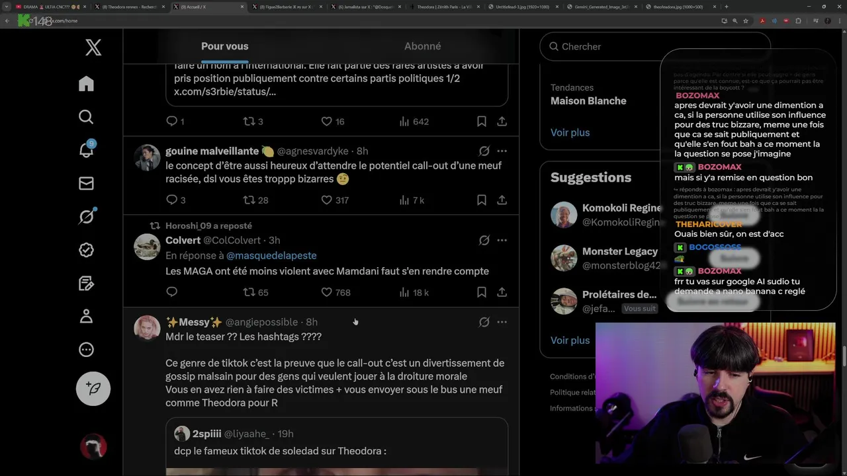Open the account avatar at sidebar bottom
Screen dimensions: 847x476
93,447
